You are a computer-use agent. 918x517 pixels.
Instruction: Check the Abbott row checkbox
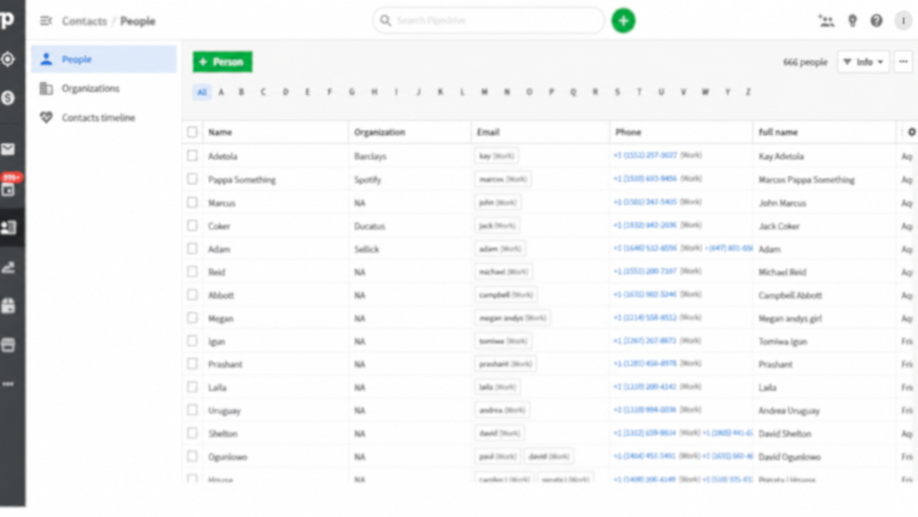(x=192, y=294)
